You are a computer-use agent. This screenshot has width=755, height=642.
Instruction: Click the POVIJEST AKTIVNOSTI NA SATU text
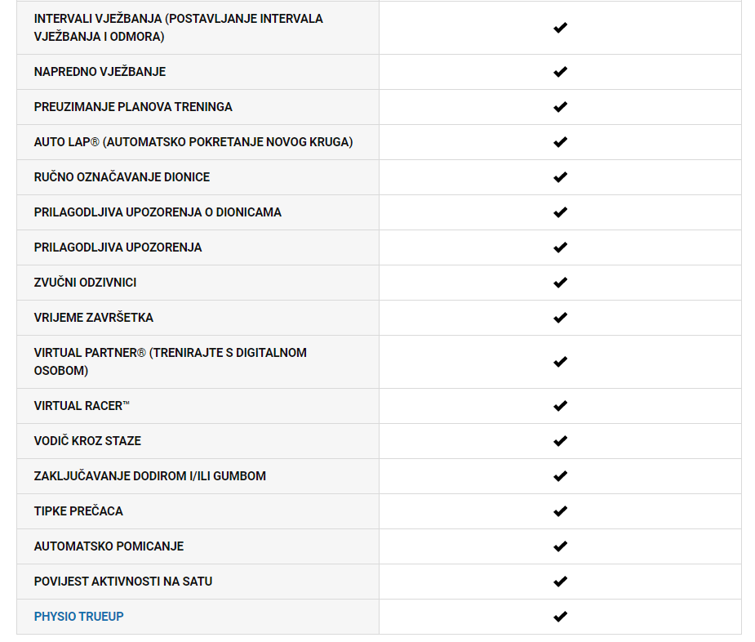pos(122,582)
